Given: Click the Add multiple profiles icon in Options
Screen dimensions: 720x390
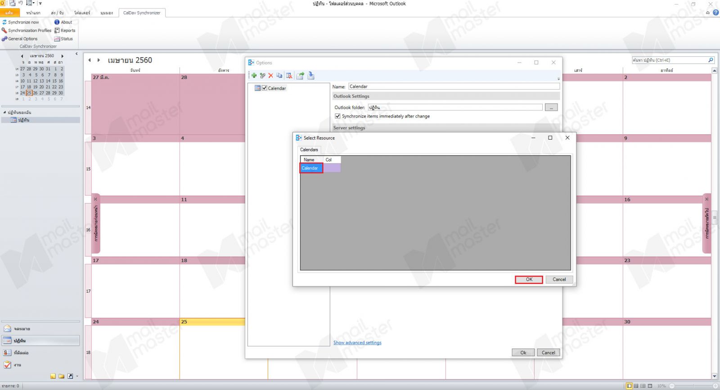Looking at the screenshot, I should click(x=262, y=76).
